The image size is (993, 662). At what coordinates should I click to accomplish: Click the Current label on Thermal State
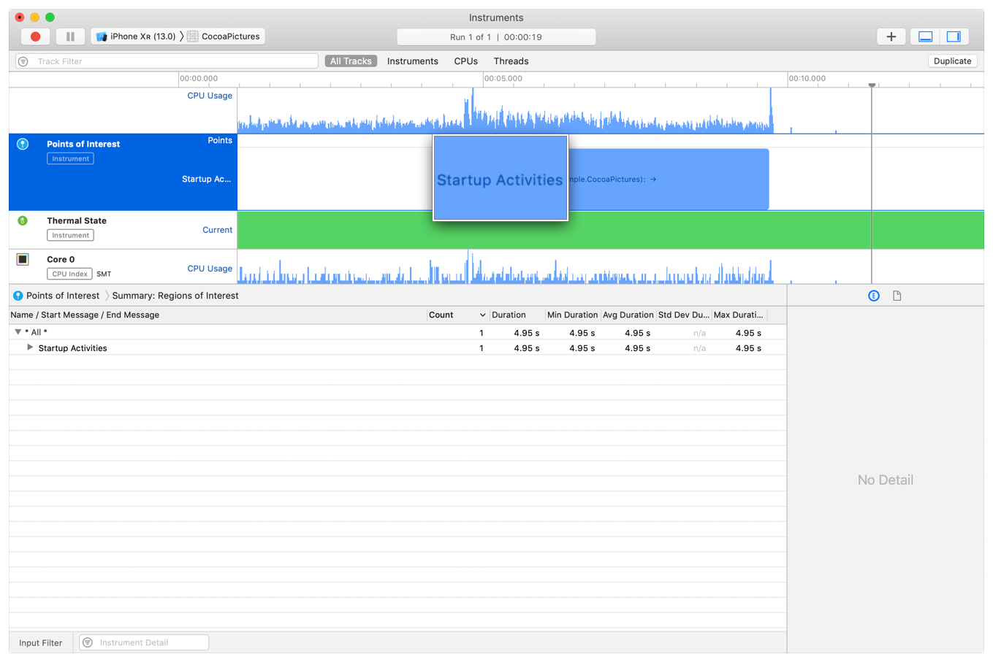218,230
